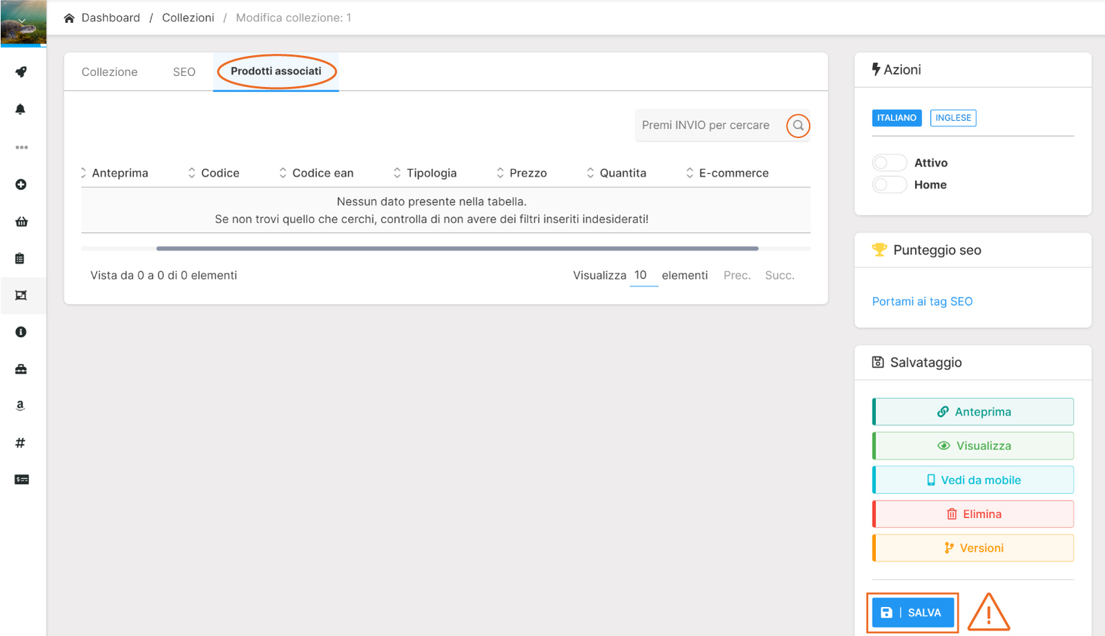
Task: Click the plus circle sidebar icon
Action: [x=21, y=184]
